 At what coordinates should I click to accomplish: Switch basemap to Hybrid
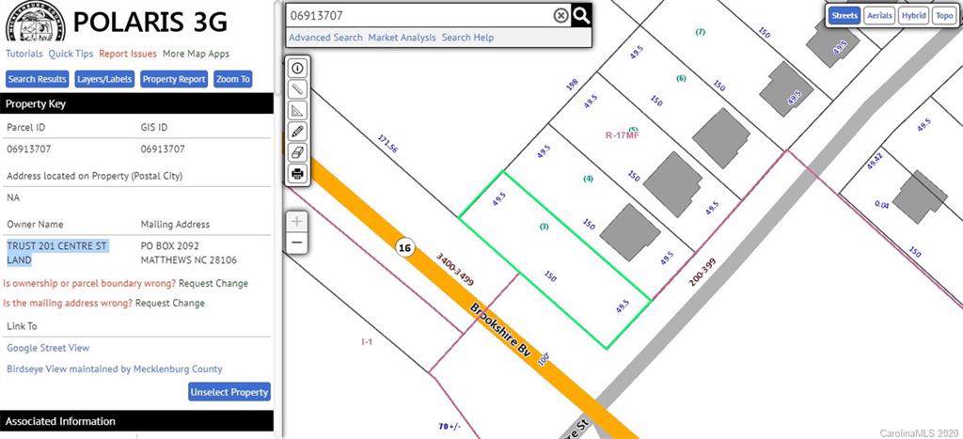pyautogui.click(x=913, y=15)
